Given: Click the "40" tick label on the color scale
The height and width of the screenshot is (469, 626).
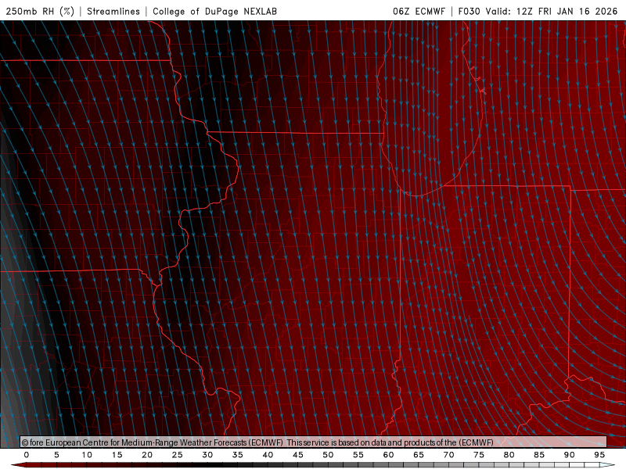Looking at the screenshot, I should [x=268, y=455].
